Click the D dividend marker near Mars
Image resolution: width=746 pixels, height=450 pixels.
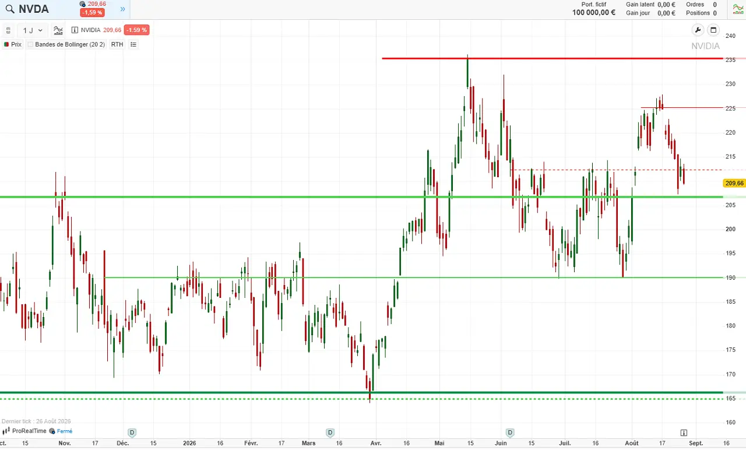pos(330,433)
